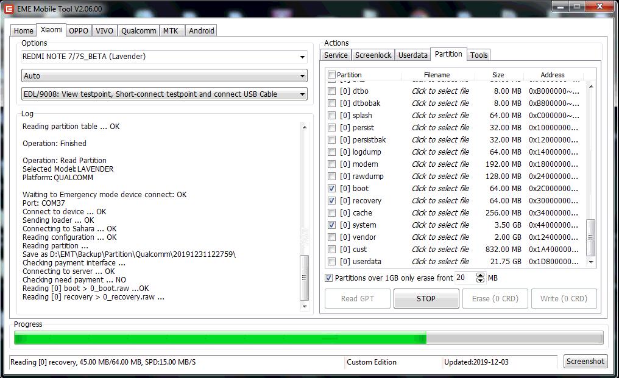Click the Log scrollbar down arrow
This screenshot has width=619, height=378.
[x=305, y=306]
